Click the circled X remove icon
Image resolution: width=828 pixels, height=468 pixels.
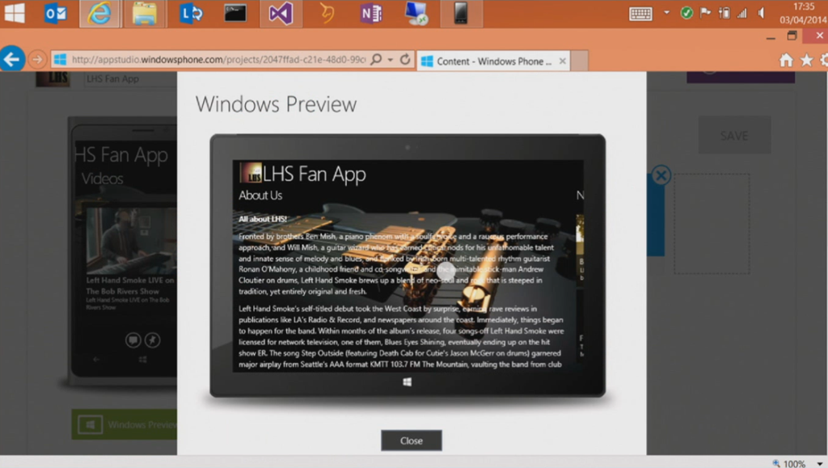[661, 175]
